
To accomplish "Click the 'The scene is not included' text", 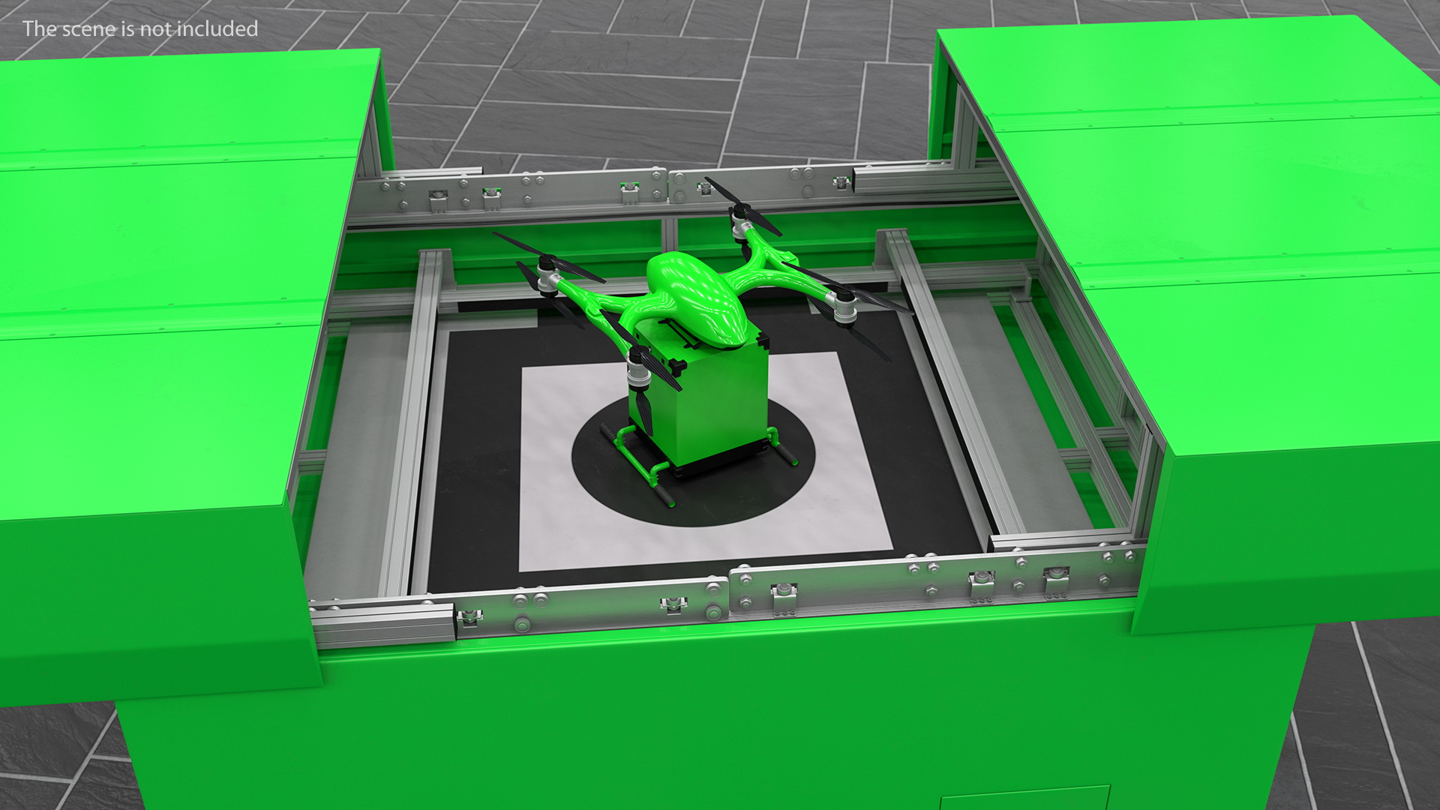I will coord(140,28).
